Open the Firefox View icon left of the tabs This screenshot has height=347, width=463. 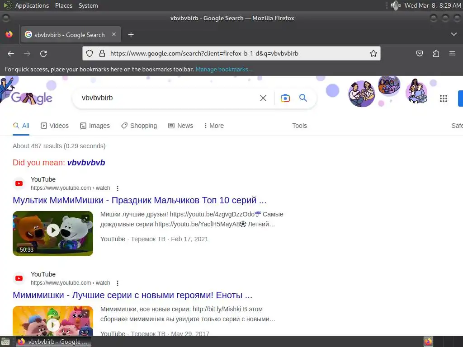pyautogui.click(x=9, y=34)
